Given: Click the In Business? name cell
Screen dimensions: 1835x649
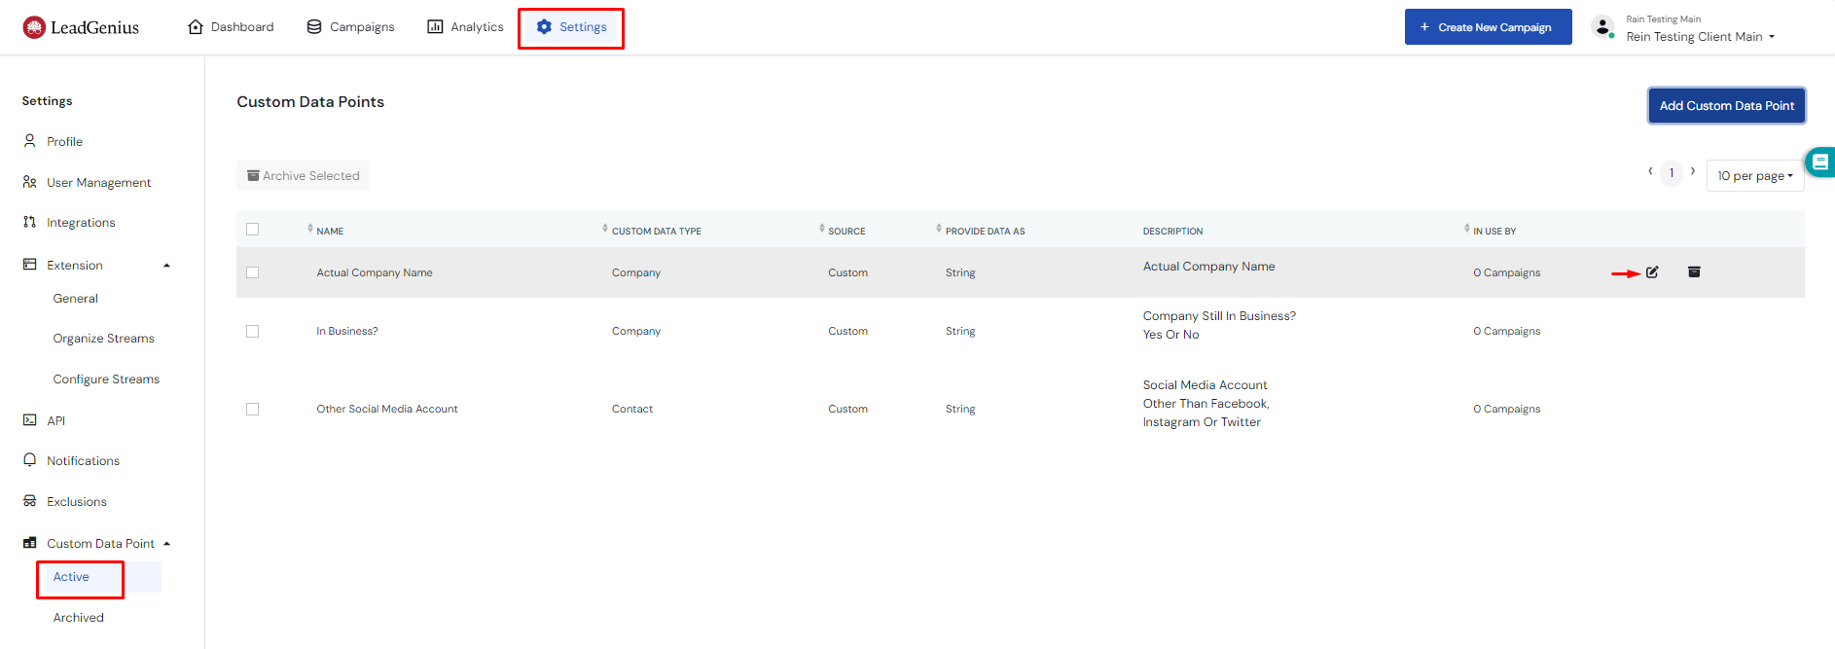Looking at the screenshot, I should [x=347, y=331].
